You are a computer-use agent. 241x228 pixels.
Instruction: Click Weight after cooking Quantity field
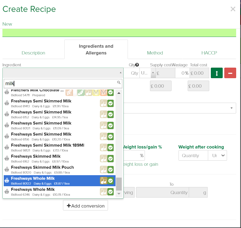pos(193,156)
